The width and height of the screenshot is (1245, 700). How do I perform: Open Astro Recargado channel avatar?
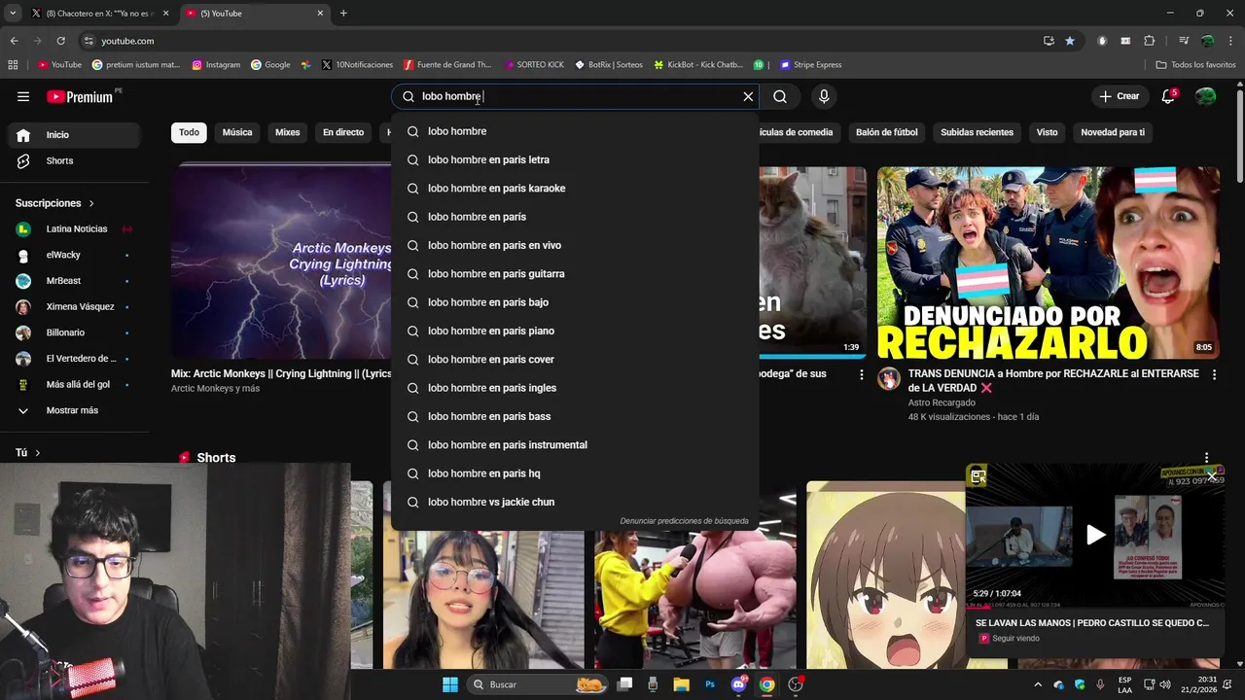point(888,379)
